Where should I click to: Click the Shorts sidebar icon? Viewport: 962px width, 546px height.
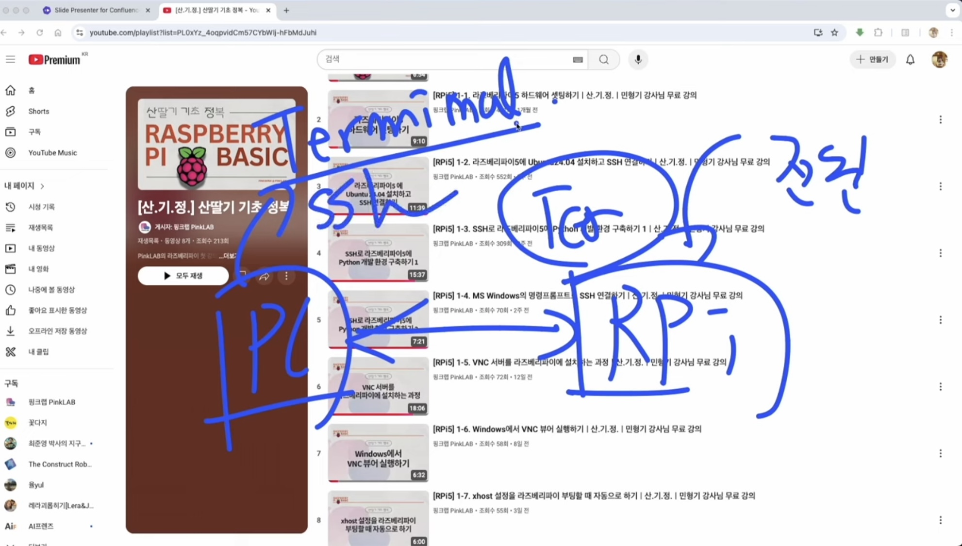(x=10, y=111)
